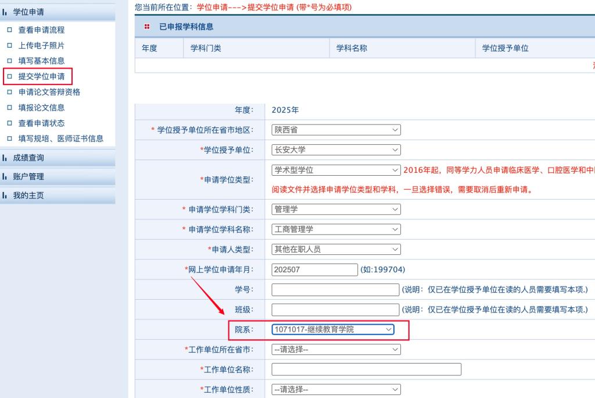Open the 院系 dropdown showing 继续教育学院
Screen dimensions: 595x398
point(333,329)
